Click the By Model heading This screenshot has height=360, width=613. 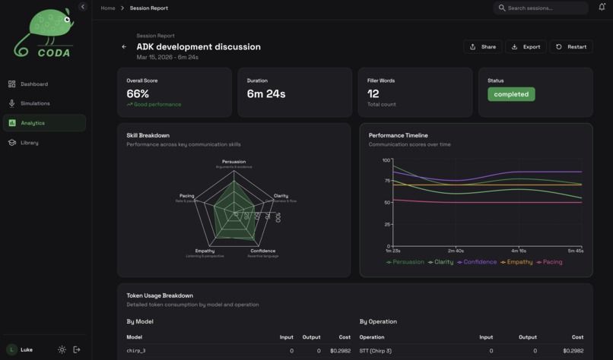pyautogui.click(x=140, y=321)
